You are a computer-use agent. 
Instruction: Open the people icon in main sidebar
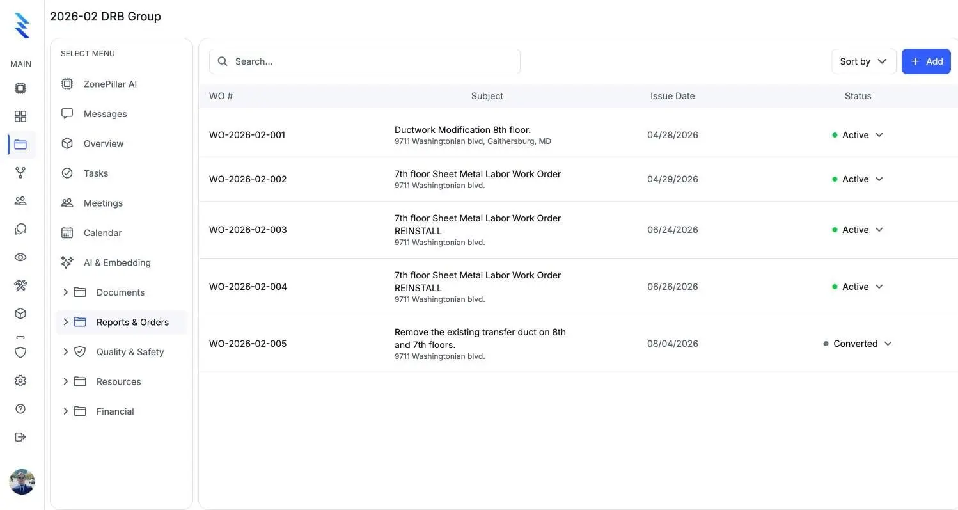point(20,201)
